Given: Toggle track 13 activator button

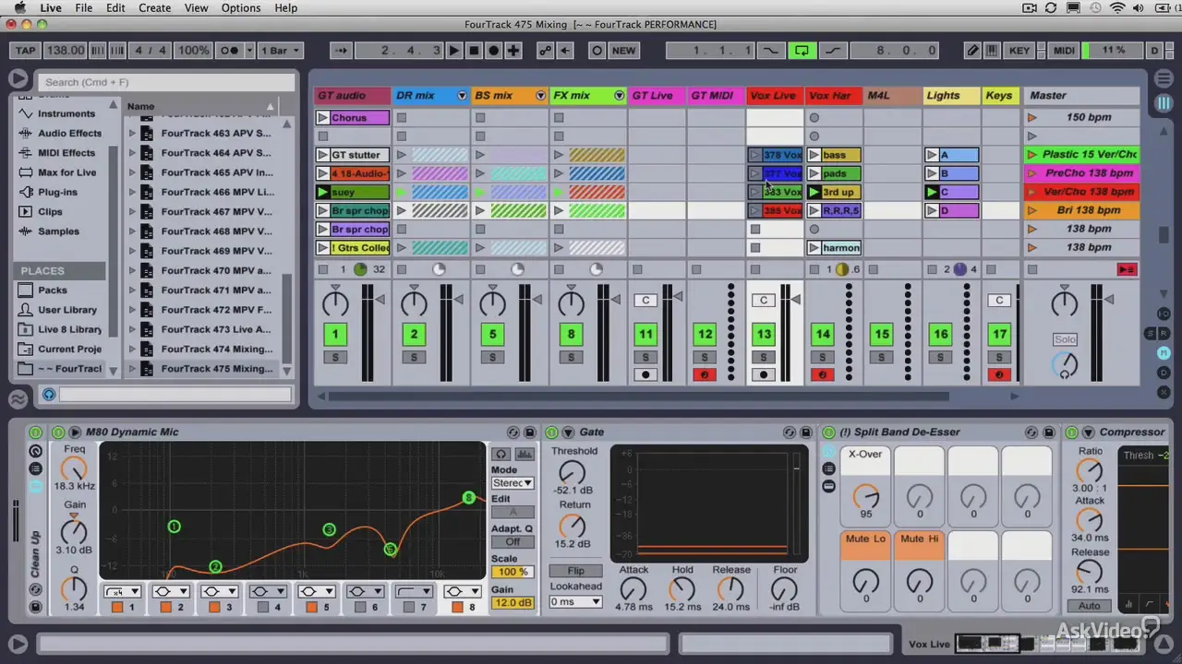Looking at the screenshot, I should point(764,335).
